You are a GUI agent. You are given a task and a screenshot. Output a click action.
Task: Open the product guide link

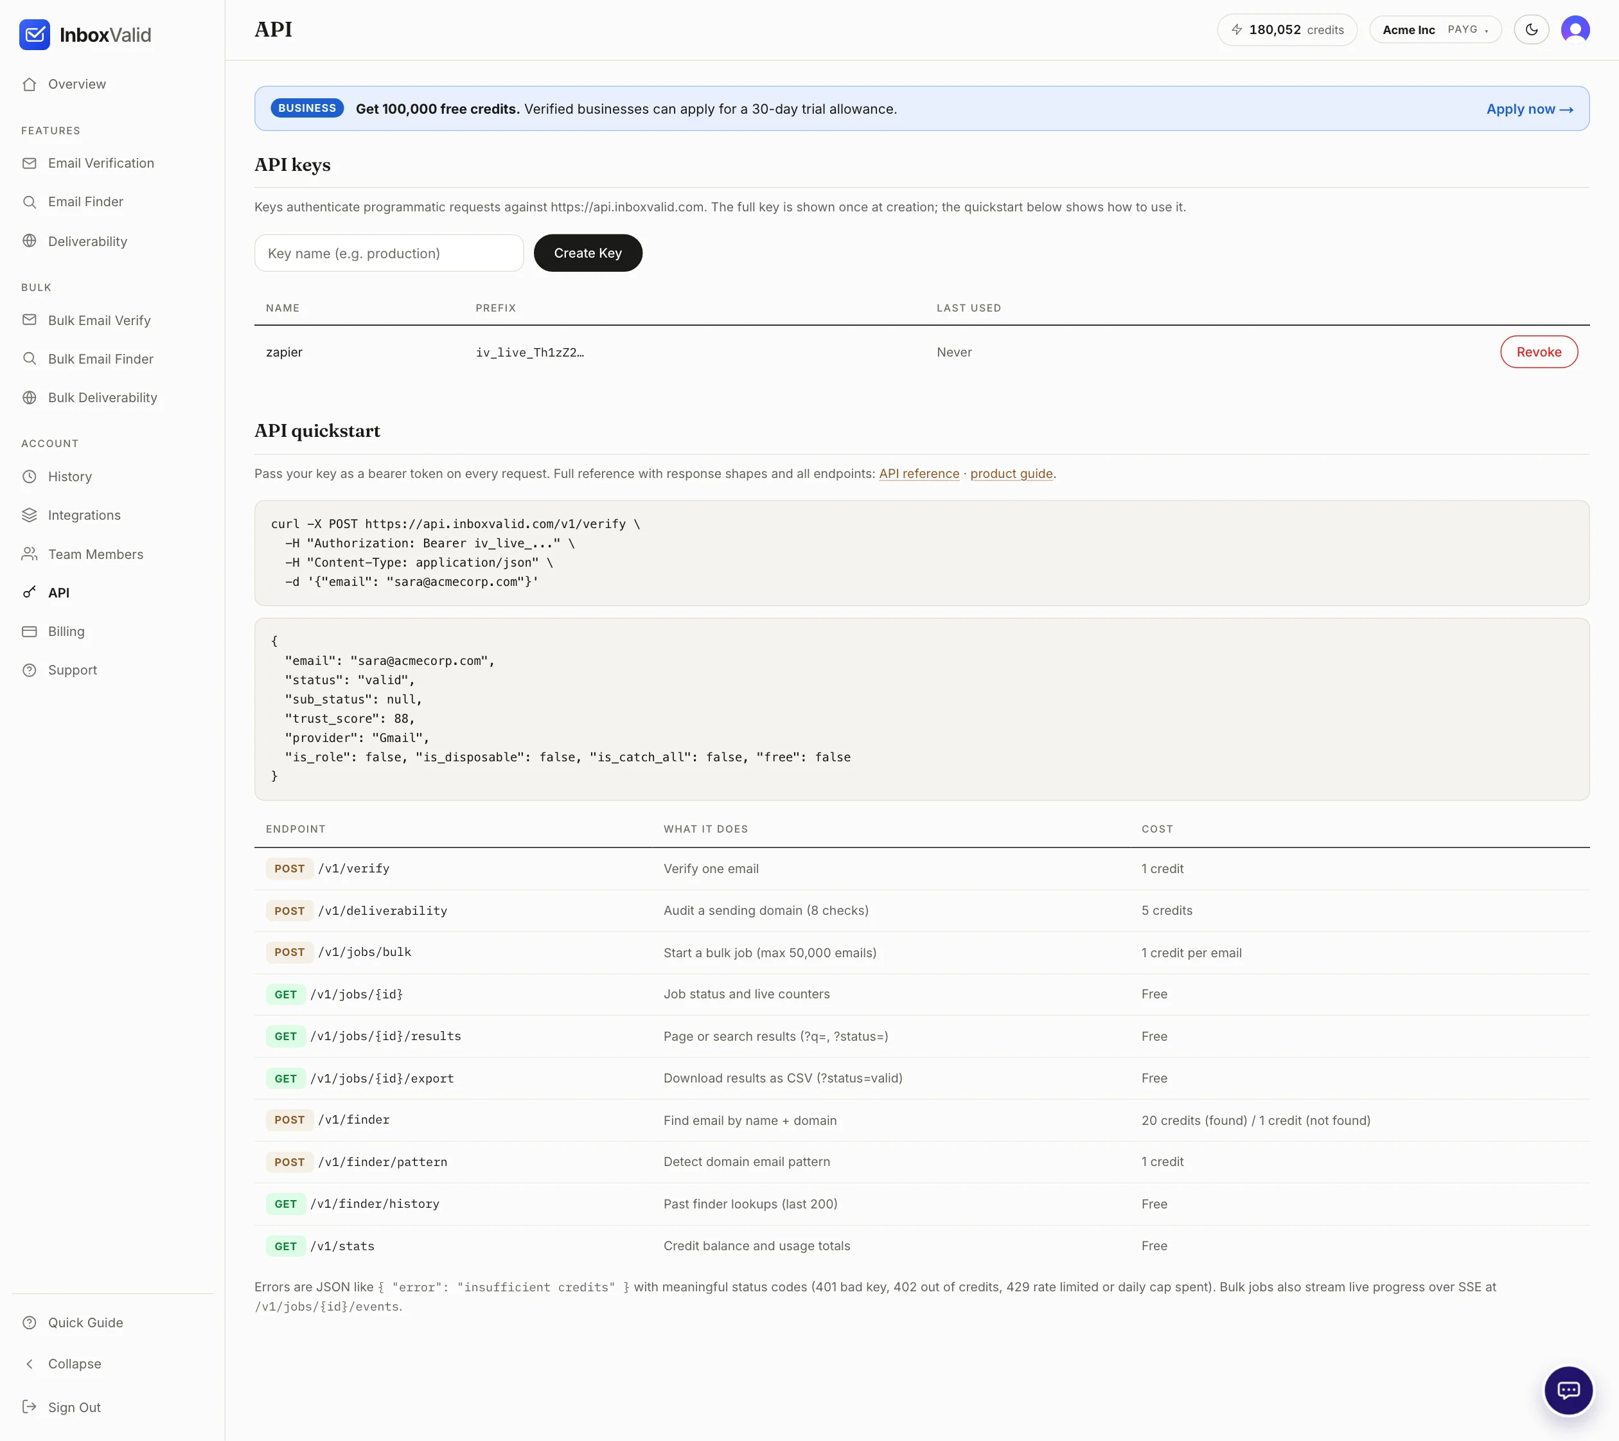click(1011, 473)
